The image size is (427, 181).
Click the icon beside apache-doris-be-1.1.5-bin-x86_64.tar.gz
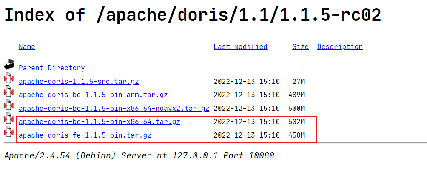pyautogui.click(x=9, y=120)
